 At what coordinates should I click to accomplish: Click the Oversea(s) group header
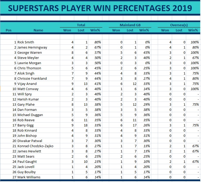click(179, 25)
